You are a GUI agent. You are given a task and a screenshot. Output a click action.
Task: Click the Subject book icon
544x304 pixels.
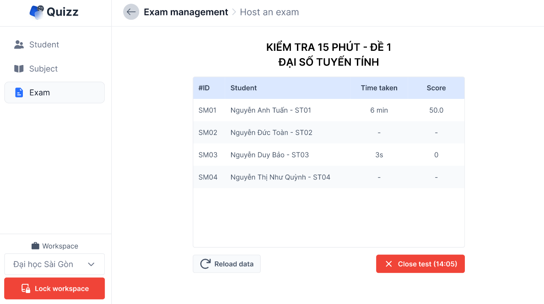coord(19,69)
